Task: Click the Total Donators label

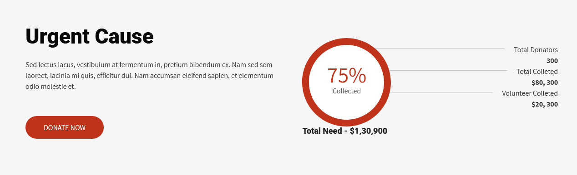Action: pyautogui.click(x=536, y=50)
